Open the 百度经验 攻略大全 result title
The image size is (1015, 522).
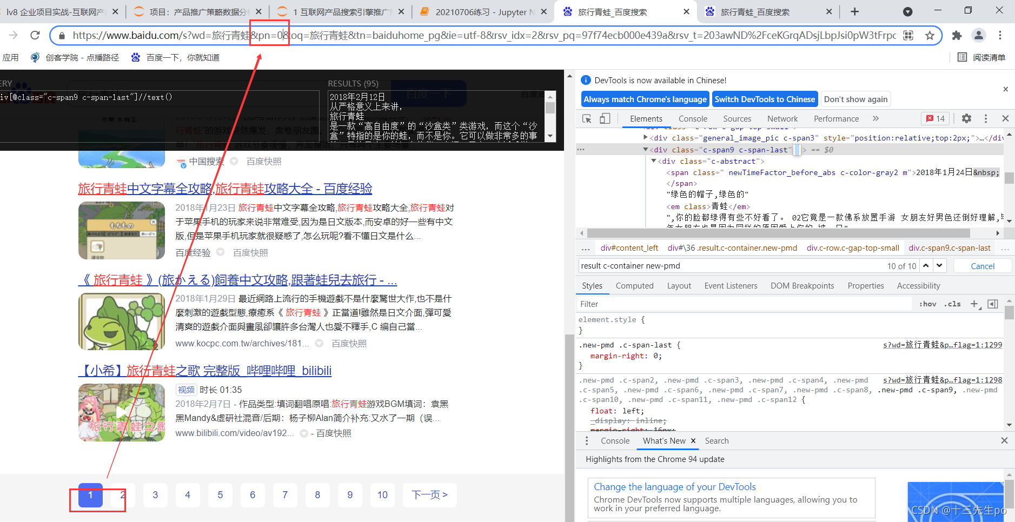click(225, 189)
